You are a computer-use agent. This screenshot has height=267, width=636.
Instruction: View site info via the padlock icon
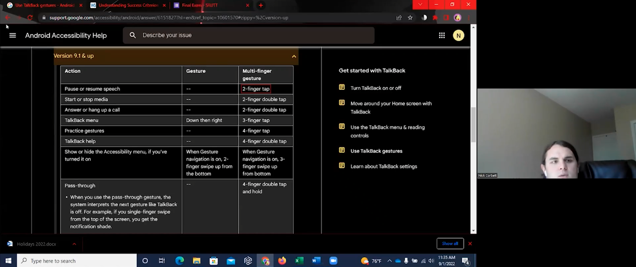point(43,18)
